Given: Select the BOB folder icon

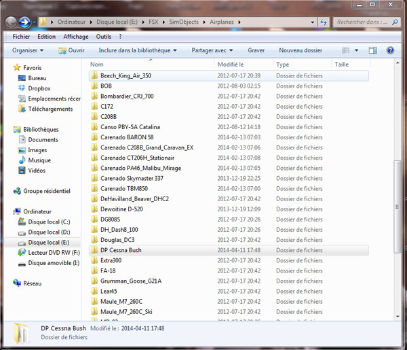Looking at the screenshot, I should pyautogui.click(x=94, y=86).
